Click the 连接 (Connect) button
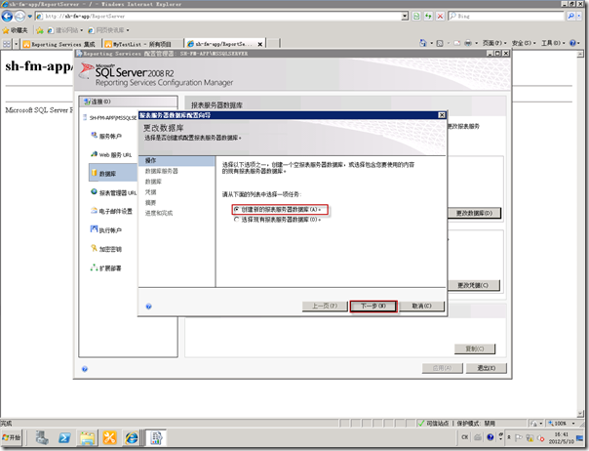 point(128,102)
